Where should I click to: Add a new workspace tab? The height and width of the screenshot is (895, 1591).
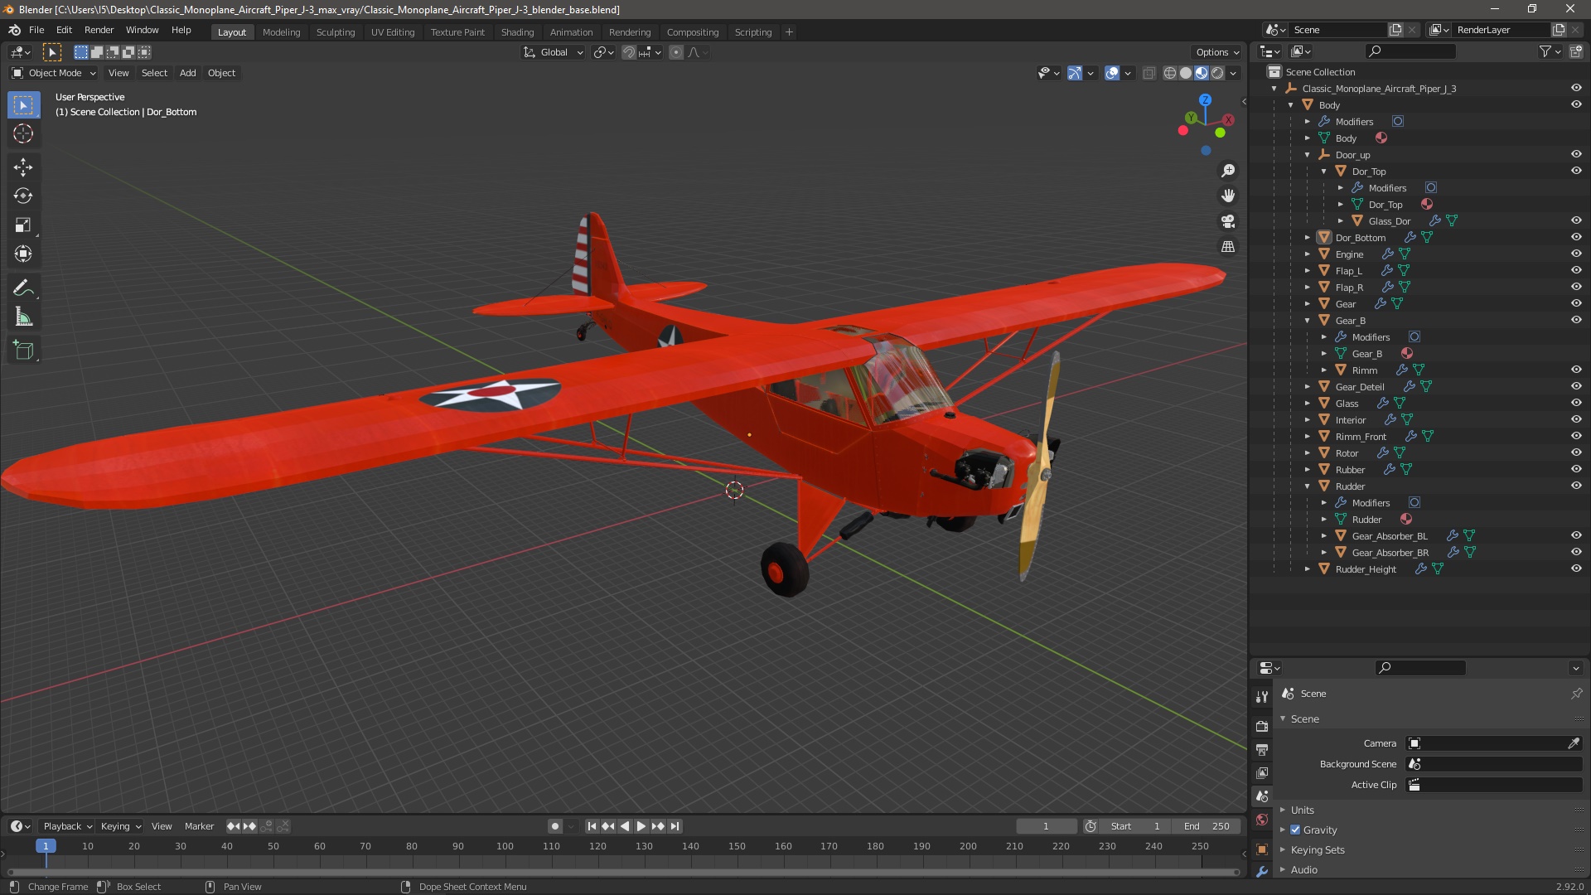[789, 32]
